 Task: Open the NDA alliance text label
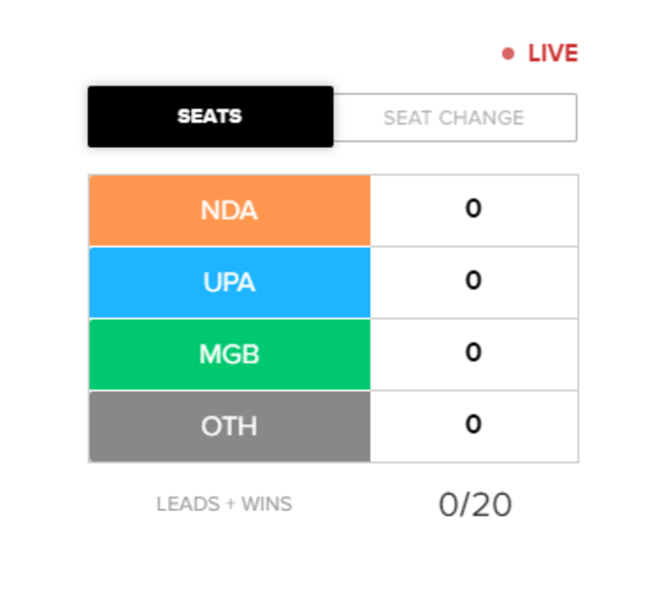(x=230, y=210)
